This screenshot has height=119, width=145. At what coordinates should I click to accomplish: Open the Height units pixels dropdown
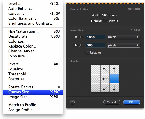point(124,45)
